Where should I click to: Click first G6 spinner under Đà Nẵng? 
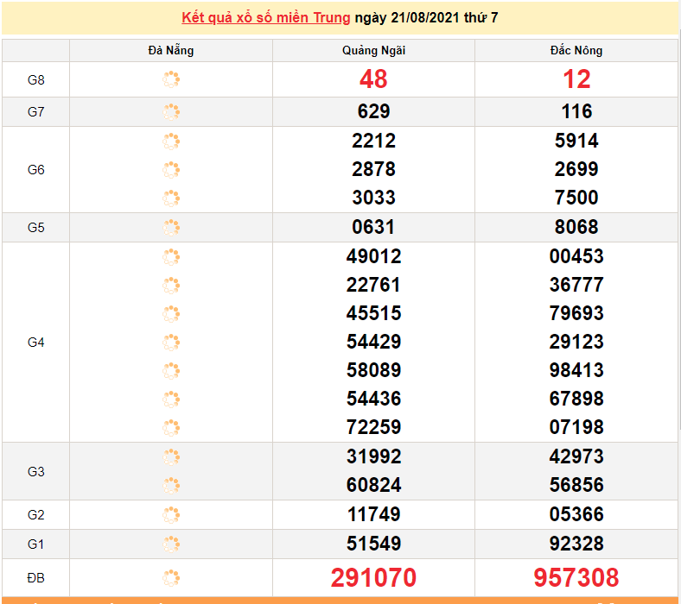tap(171, 142)
